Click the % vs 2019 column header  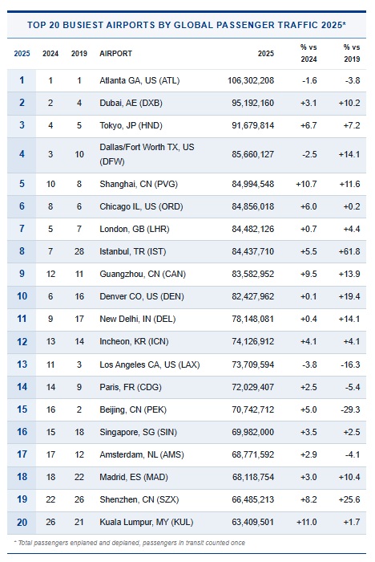(352, 53)
